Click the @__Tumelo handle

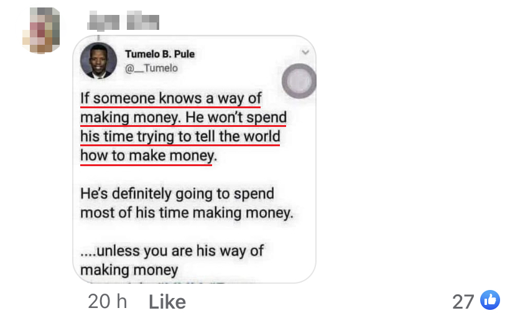151,68
